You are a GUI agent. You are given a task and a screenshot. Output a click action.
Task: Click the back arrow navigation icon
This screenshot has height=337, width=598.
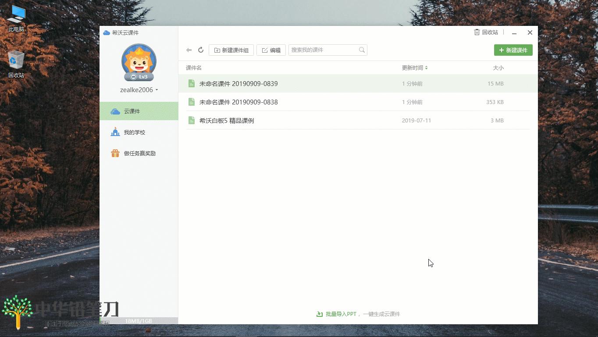[189, 50]
